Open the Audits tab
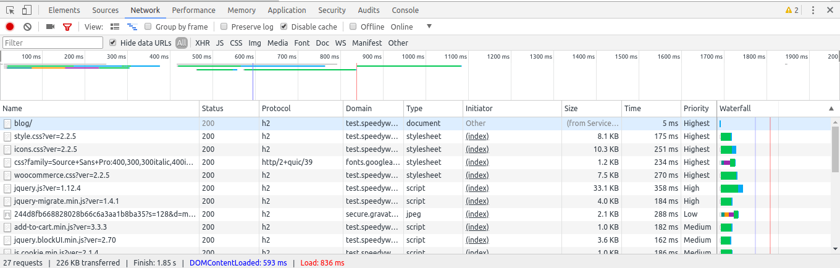 [369, 10]
